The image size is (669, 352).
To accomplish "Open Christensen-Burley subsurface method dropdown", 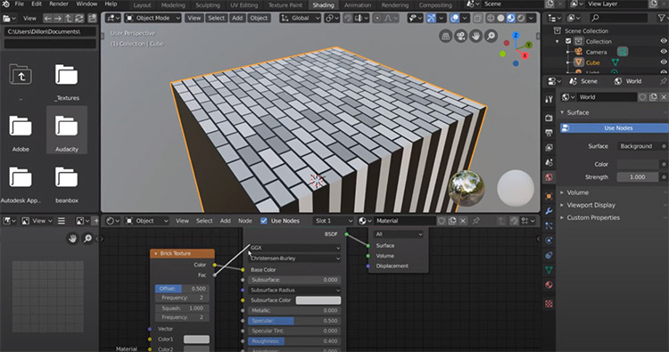I will tap(295, 258).
